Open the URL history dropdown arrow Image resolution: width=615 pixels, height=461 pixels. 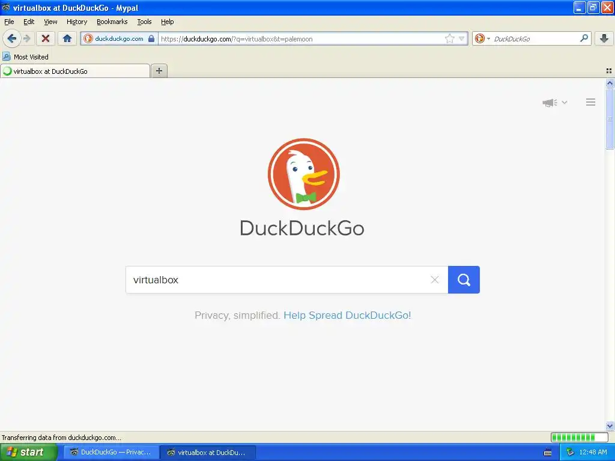(x=462, y=38)
